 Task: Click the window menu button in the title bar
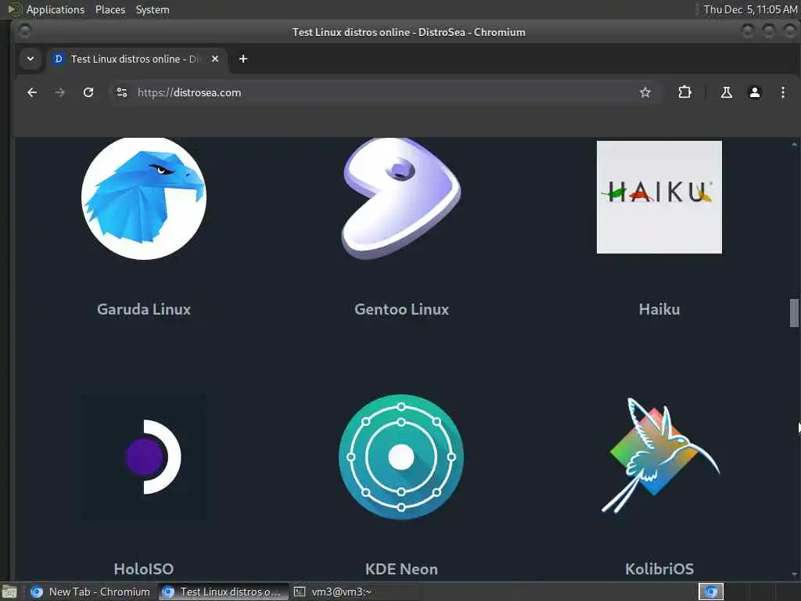[24, 31]
